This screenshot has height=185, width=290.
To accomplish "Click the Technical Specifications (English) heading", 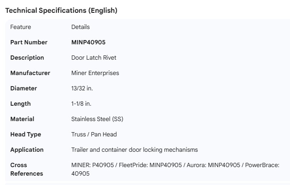I will click(61, 11).
